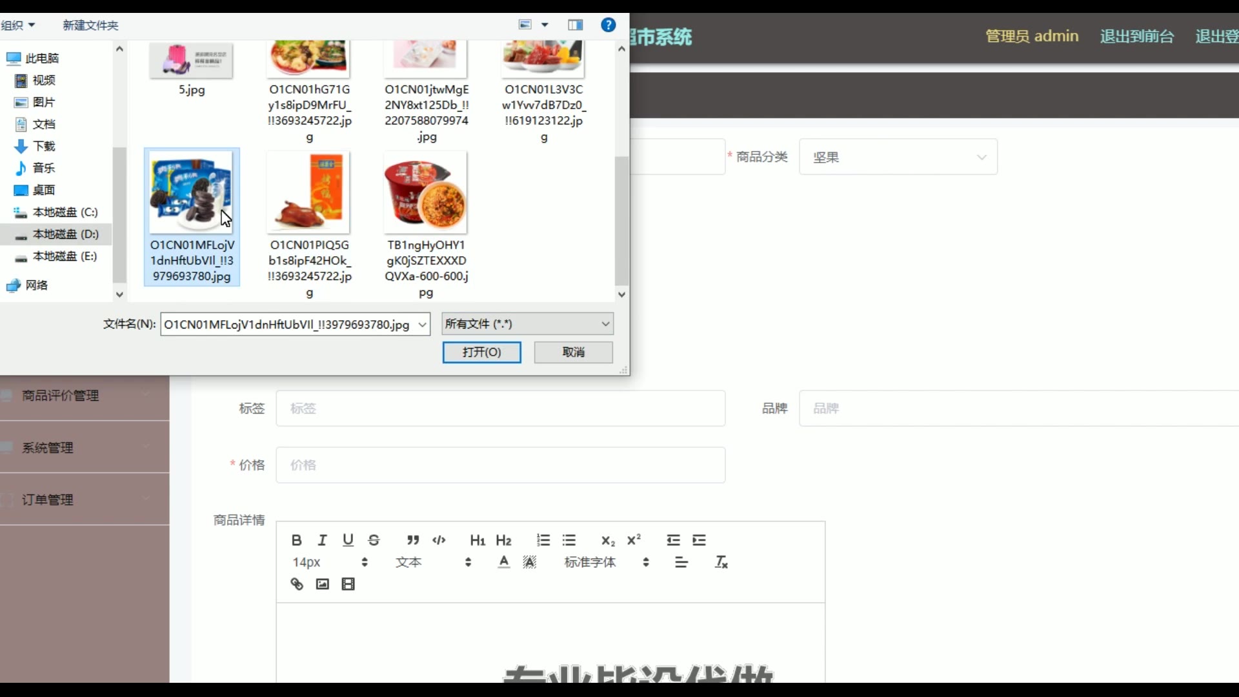The width and height of the screenshot is (1239, 697).
Task: Click the 打开(O) button
Action: 481,352
